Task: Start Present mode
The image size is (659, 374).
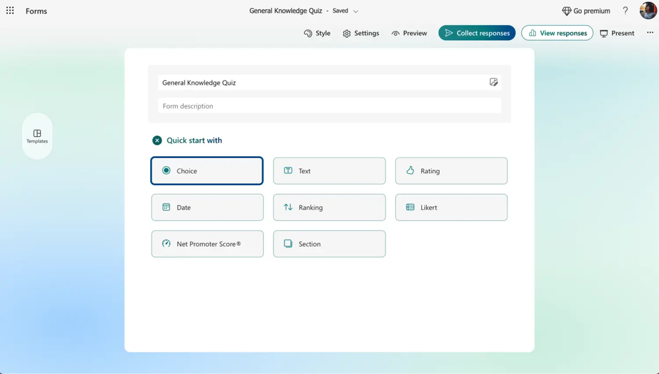Action: tap(617, 33)
